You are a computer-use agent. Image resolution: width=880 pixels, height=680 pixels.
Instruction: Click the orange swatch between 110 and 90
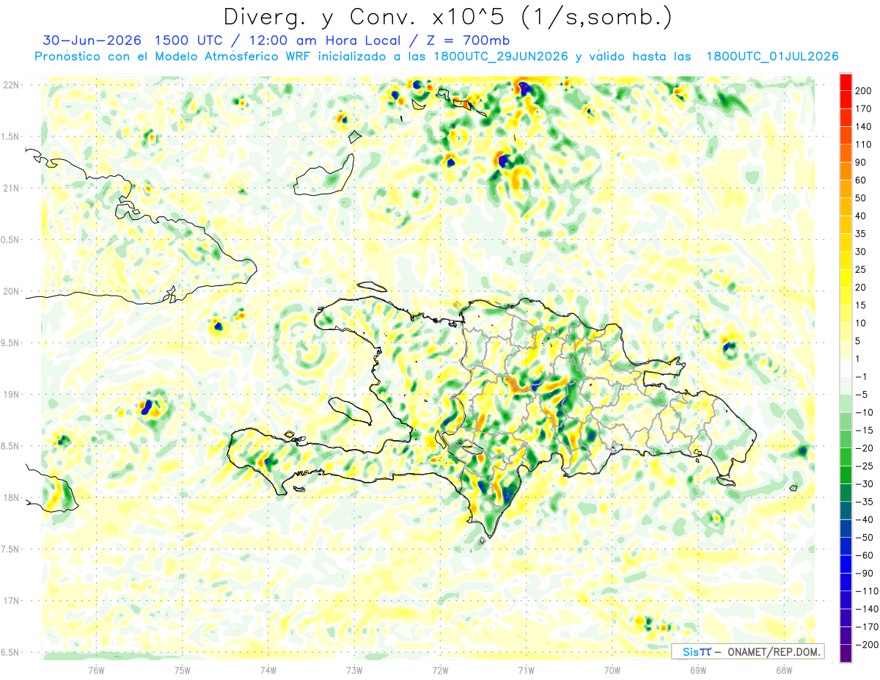click(846, 153)
